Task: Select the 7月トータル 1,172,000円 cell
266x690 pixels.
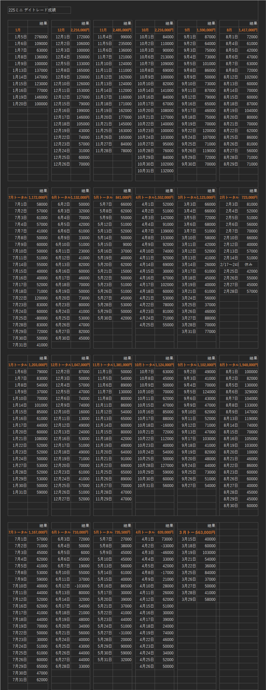Action: (38, 198)
